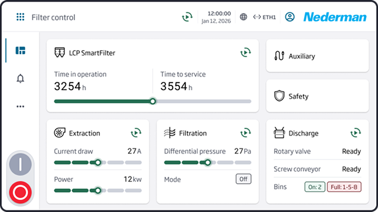Click the Filtration running status icon

[x=246, y=132]
